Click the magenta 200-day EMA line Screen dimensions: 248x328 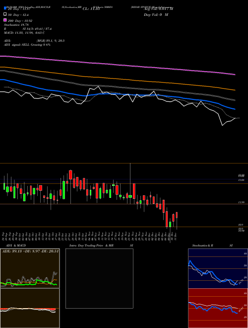click(118, 65)
